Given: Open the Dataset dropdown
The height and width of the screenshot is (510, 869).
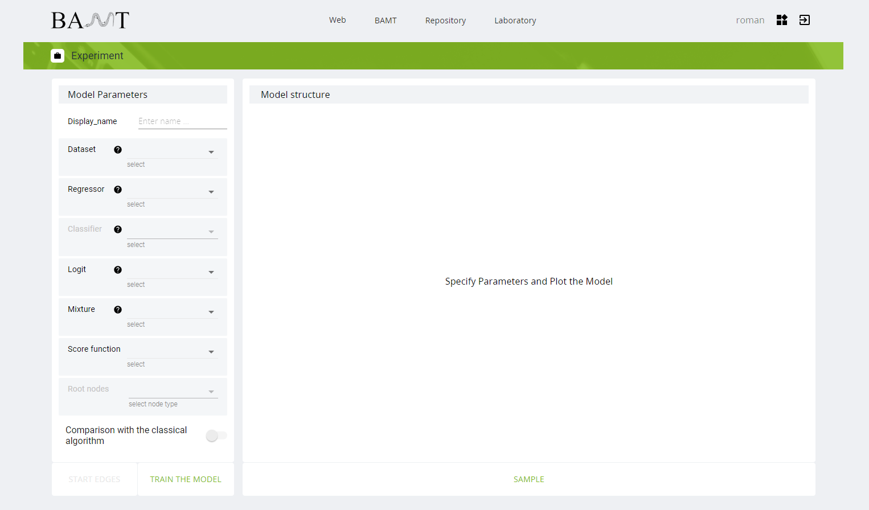Looking at the screenshot, I should [173, 151].
